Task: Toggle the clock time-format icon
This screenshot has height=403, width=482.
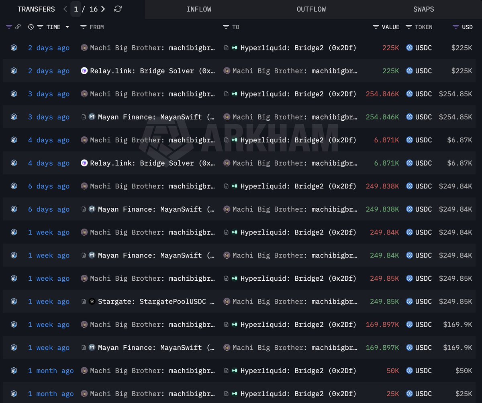Action: (x=31, y=27)
